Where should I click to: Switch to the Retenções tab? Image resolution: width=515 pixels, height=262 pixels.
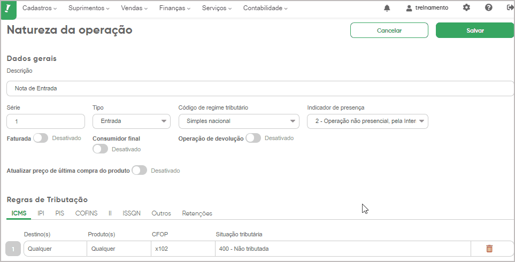coord(197,213)
